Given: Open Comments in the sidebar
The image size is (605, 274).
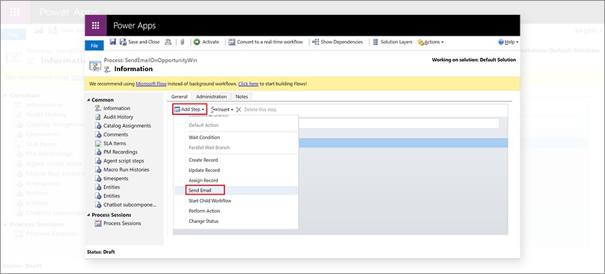Looking at the screenshot, I should 116,134.
